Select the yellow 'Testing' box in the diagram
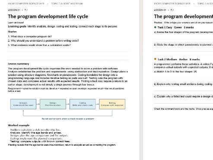Viewport: 213px width, 160px height. [112, 104]
